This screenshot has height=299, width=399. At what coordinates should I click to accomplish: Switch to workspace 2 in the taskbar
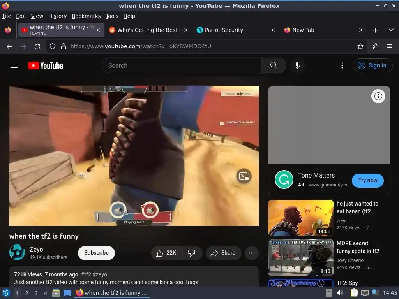pyautogui.click(x=27, y=293)
